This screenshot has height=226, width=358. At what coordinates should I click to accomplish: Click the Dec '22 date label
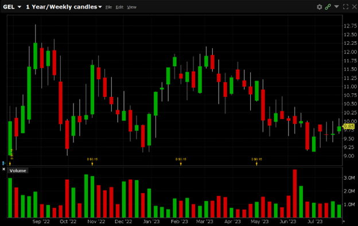tap(123, 221)
